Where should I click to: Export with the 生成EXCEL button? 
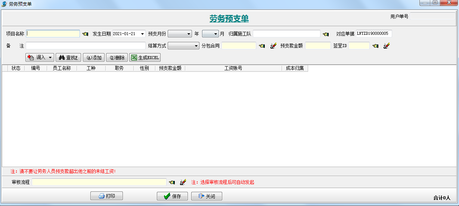[145, 58]
